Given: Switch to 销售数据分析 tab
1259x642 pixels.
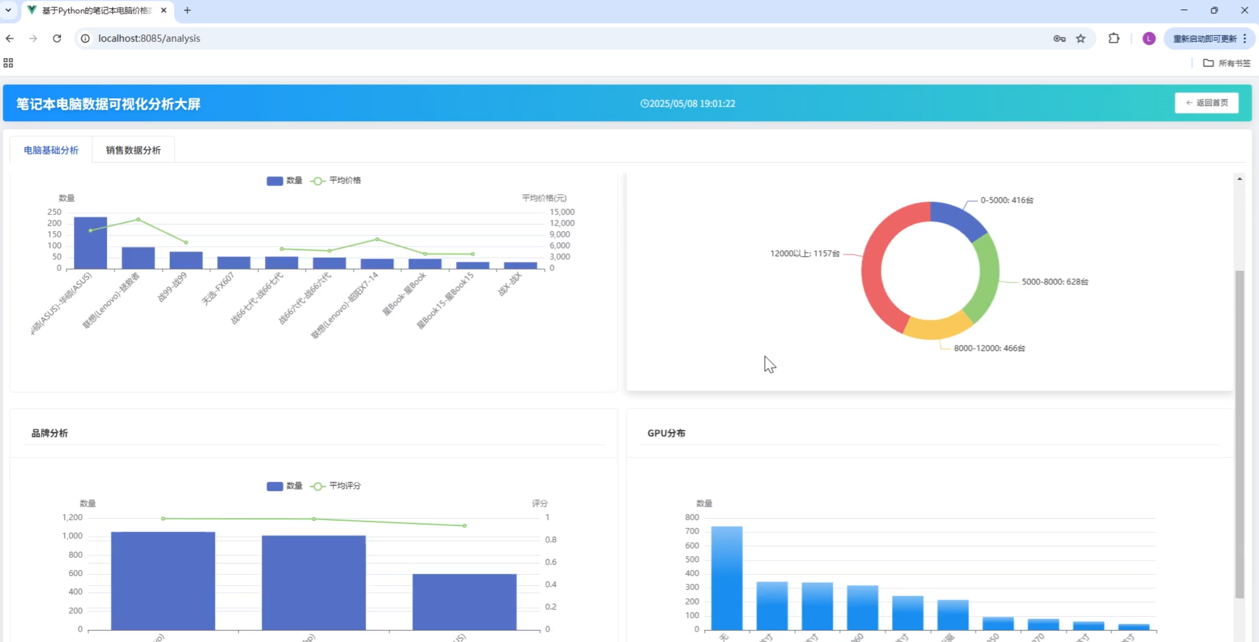Looking at the screenshot, I should coord(133,150).
